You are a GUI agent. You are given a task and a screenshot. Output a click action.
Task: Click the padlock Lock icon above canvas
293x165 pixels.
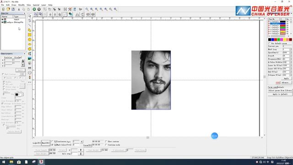click(x=50, y=14)
